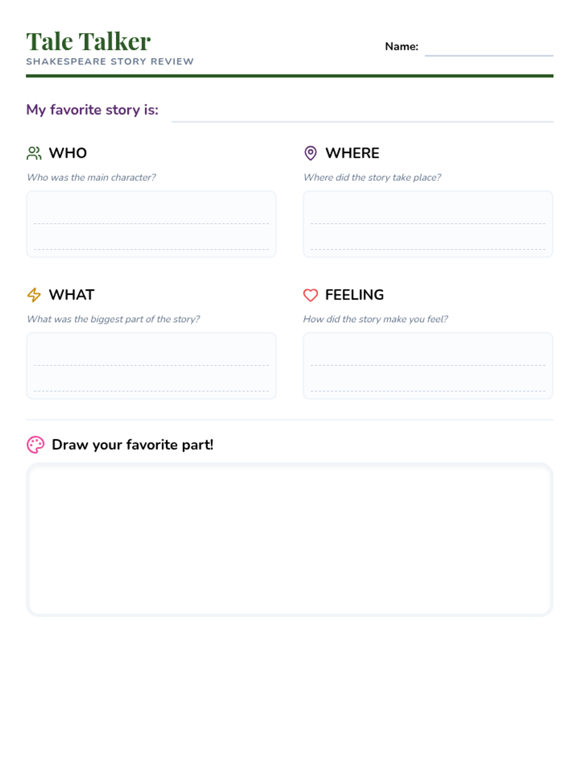This screenshot has width=579, height=773.
Task: Click the WHO answer box
Action: pyautogui.click(x=151, y=224)
